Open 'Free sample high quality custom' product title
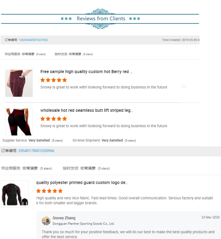The image size is (221, 239). [86, 72]
